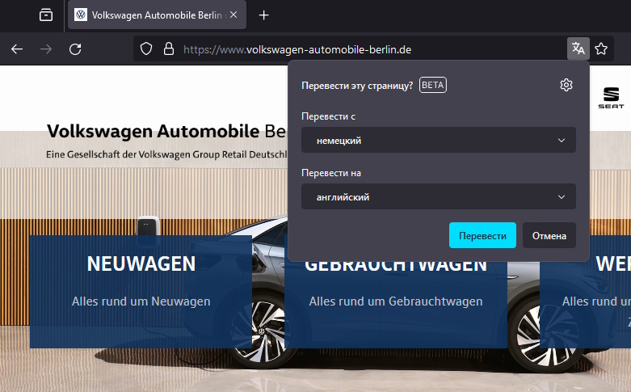The height and width of the screenshot is (392, 631).
Task: Click text 'Alles rund um Gebrauchtwagen'
Action: coord(396,301)
